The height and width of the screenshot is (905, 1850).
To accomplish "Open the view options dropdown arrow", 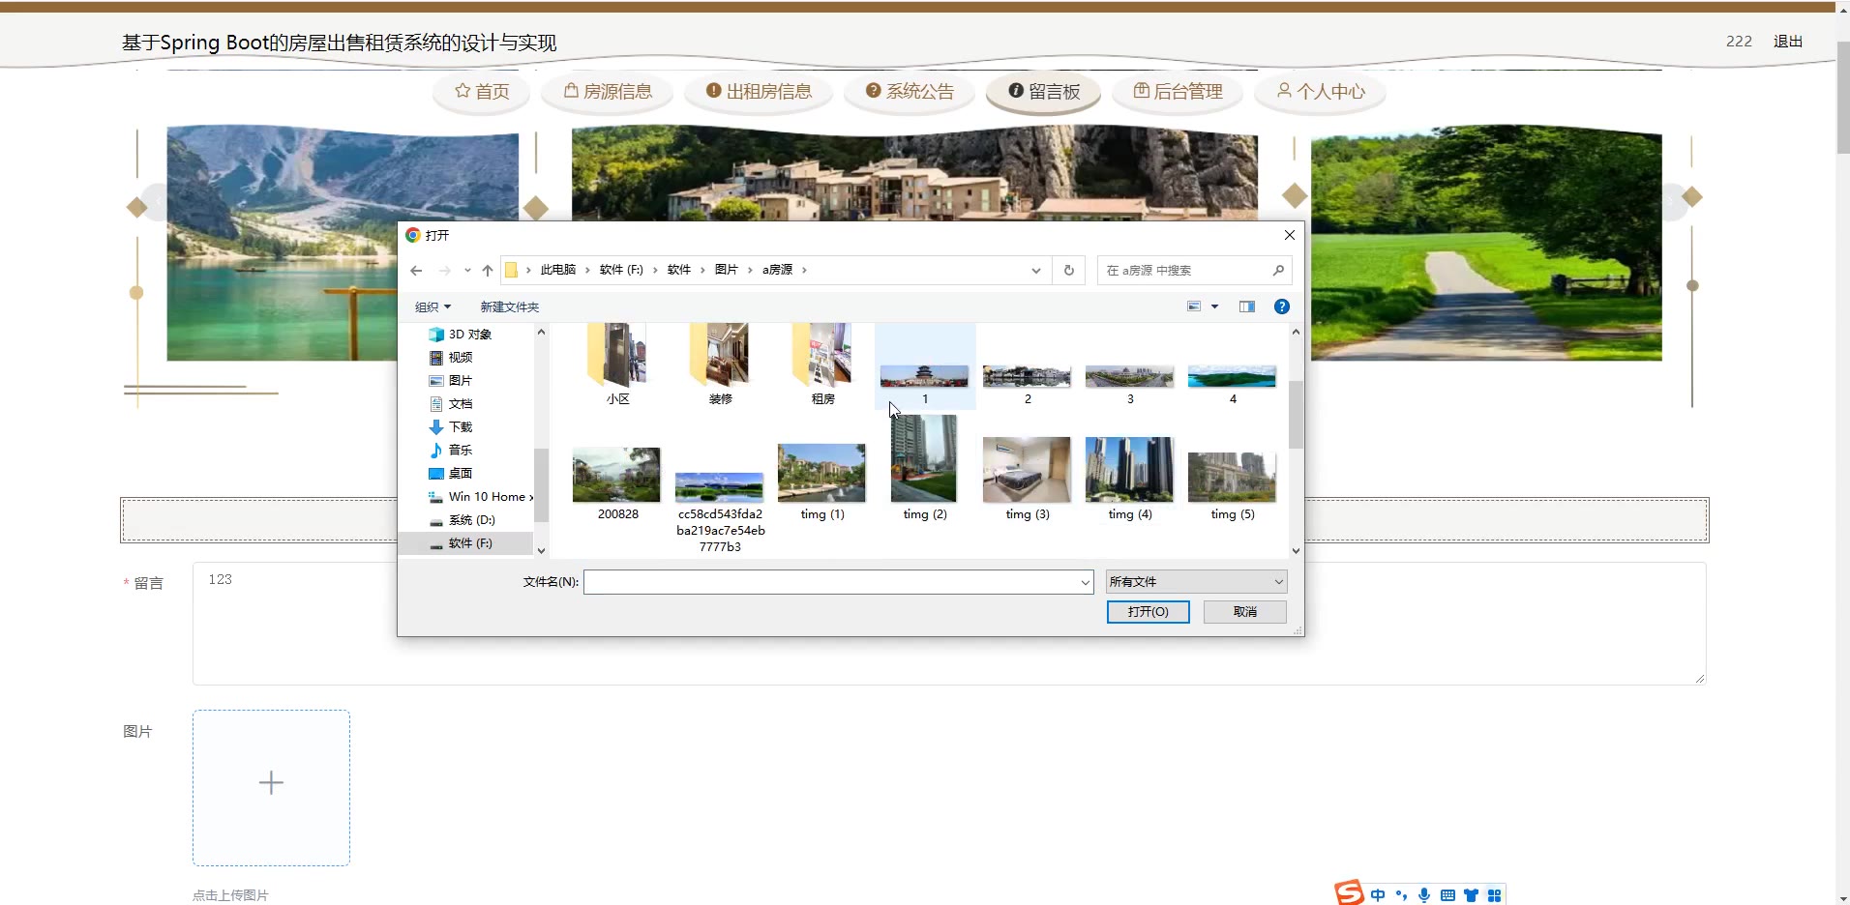I will pos(1215,307).
